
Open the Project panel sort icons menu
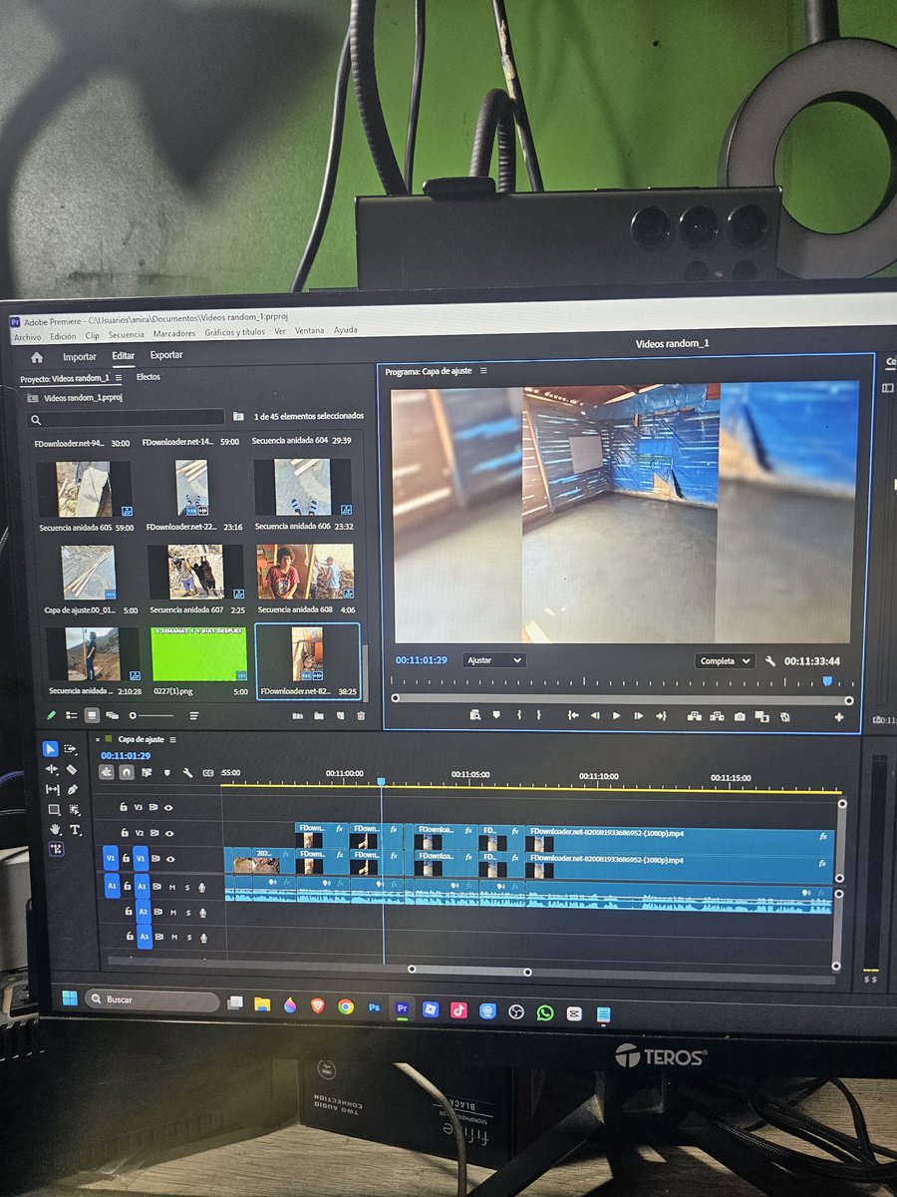(x=193, y=715)
